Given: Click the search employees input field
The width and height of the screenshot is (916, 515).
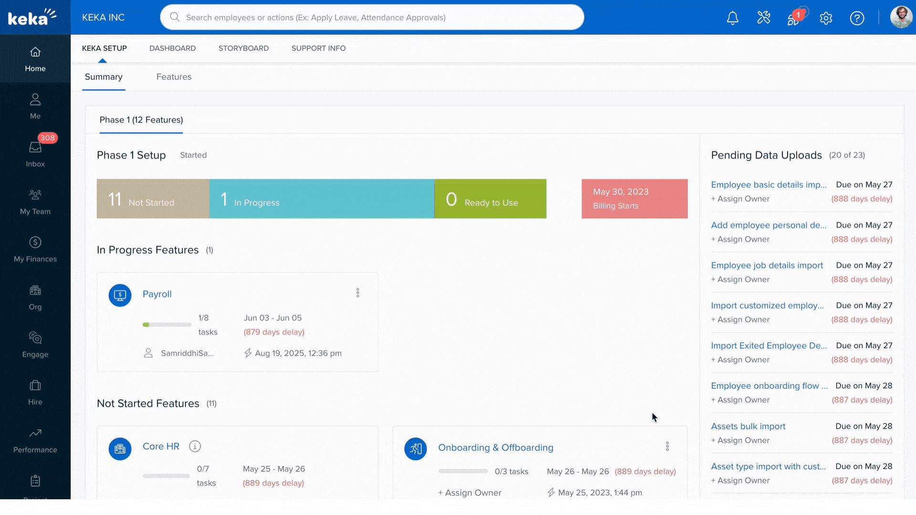Looking at the screenshot, I should pos(372,17).
